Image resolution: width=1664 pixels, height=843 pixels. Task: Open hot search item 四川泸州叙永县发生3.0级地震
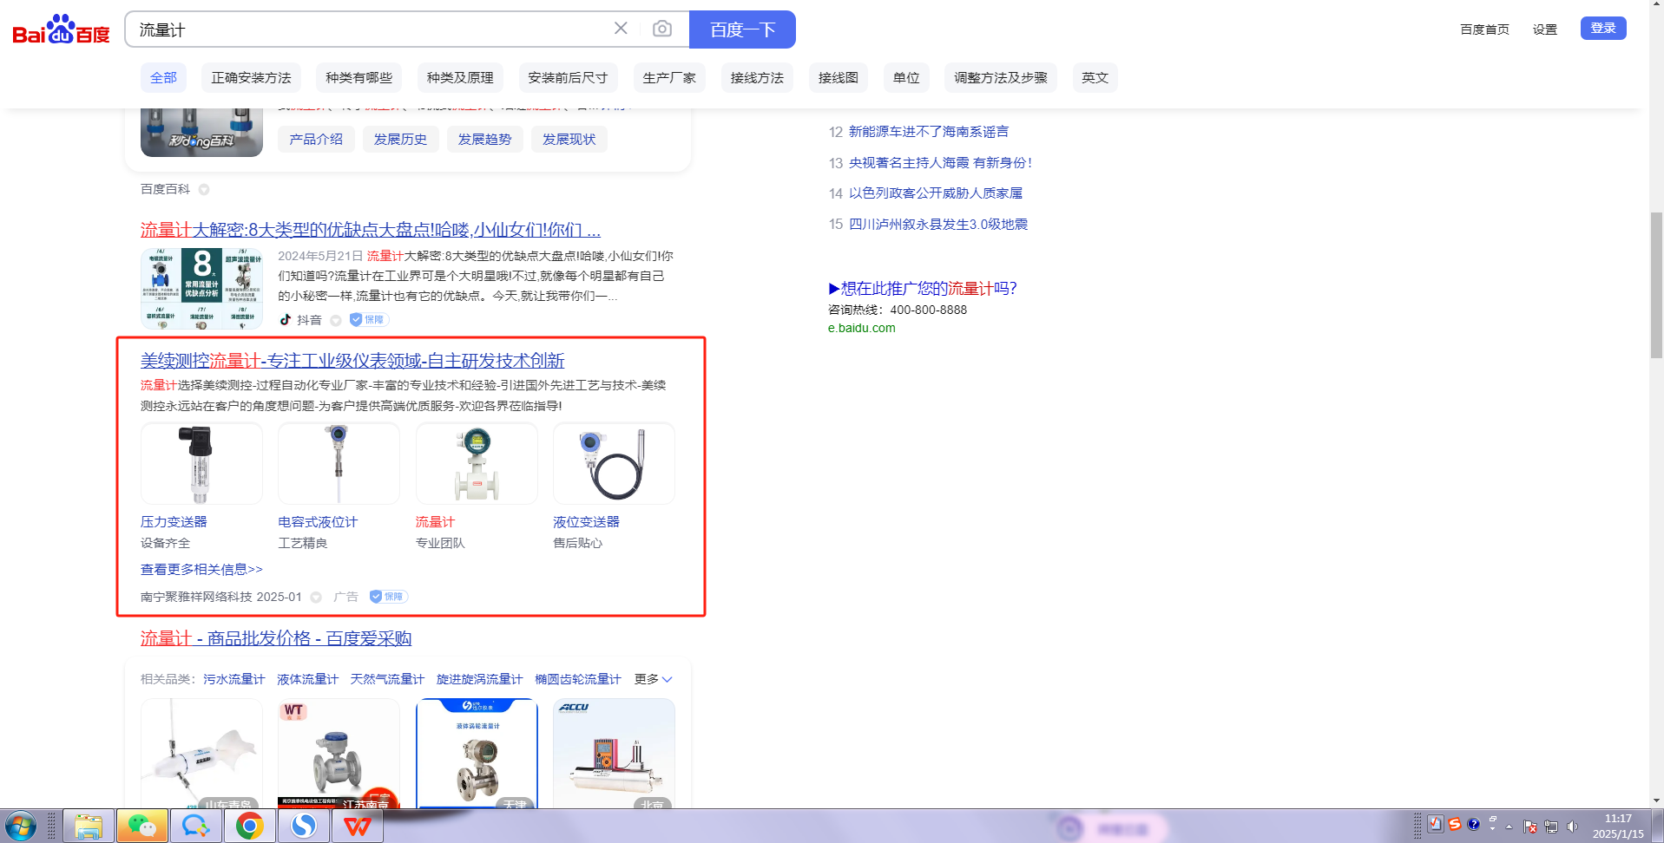pos(938,225)
